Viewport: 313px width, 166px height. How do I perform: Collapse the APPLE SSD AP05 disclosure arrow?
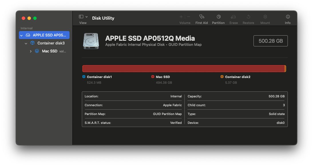[21, 35]
